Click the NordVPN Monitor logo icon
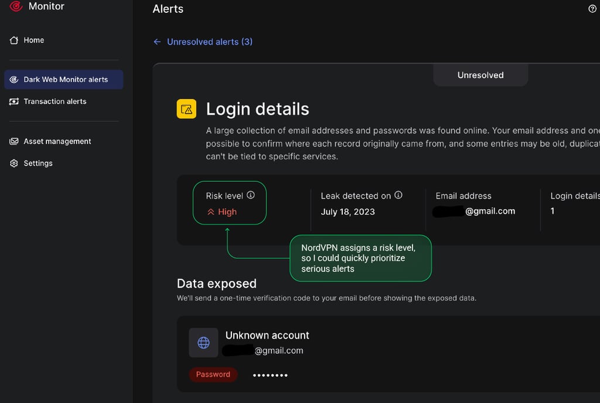Viewport: 600px width, 403px height. [16, 6]
